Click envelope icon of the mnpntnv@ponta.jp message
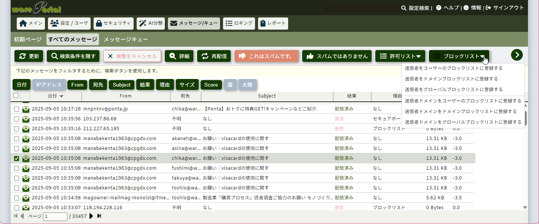This screenshot has width=539, height=224. click(26, 109)
